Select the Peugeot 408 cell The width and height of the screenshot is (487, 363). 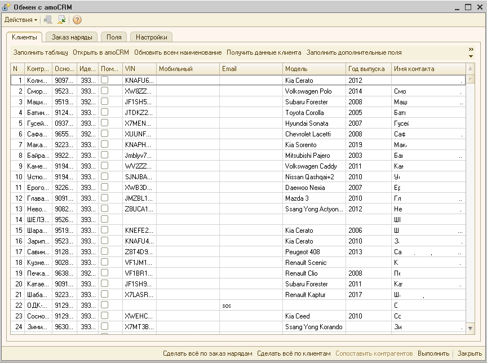pyautogui.click(x=314, y=252)
